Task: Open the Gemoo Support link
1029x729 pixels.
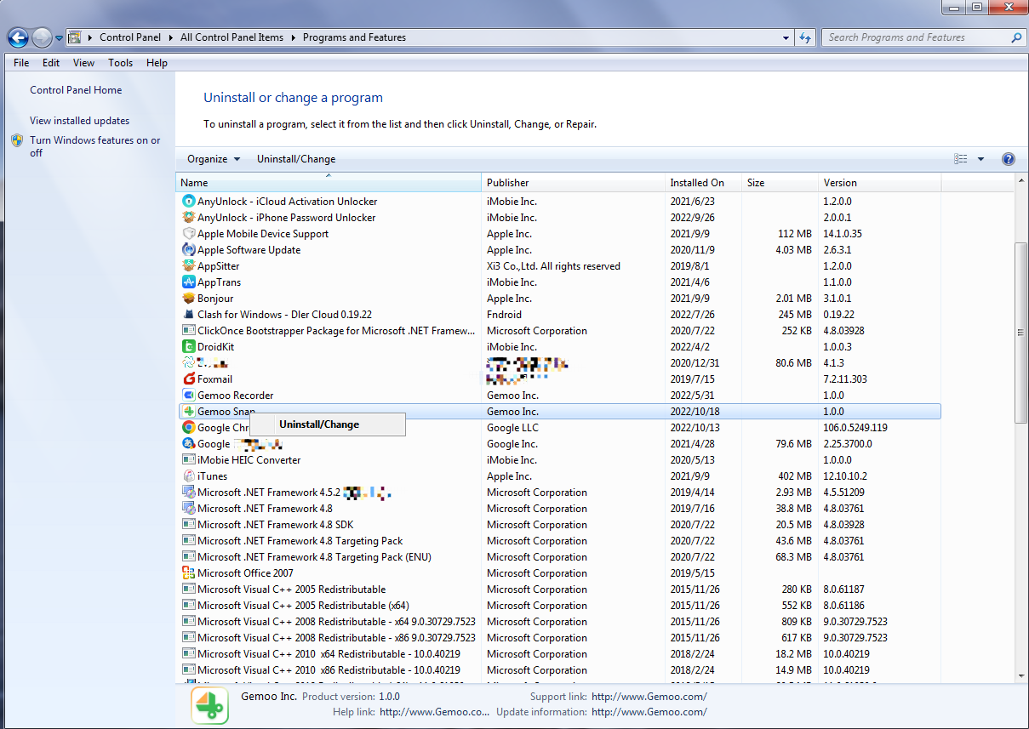Action: (649, 697)
